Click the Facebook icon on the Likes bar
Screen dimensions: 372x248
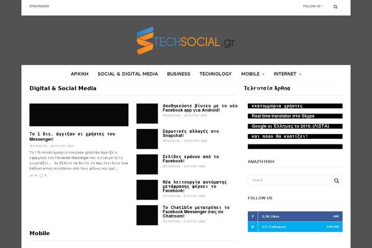(x=253, y=216)
